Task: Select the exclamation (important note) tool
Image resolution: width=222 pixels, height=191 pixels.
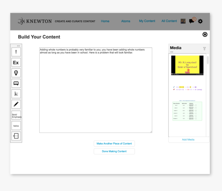Action: point(16,52)
